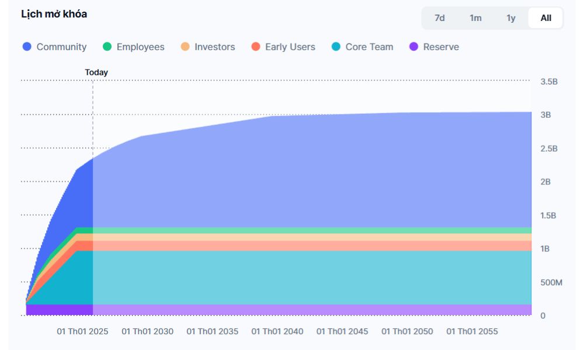Click the orange Investors legend dot
This screenshot has width=584, height=350.
click(185, 47)
